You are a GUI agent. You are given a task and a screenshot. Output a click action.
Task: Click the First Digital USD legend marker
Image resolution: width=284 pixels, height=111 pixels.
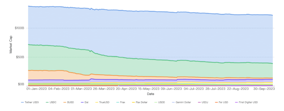tap(236, 102)
